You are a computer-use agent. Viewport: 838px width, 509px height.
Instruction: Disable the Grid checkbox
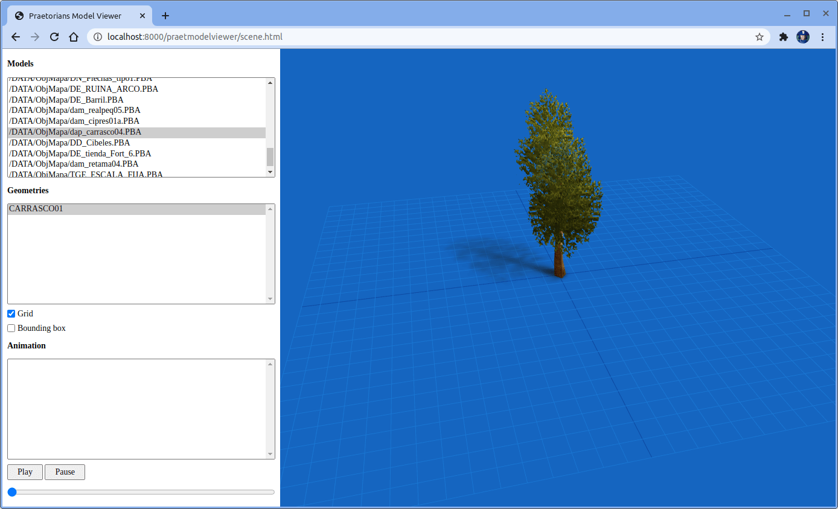(x=11, y=313)
